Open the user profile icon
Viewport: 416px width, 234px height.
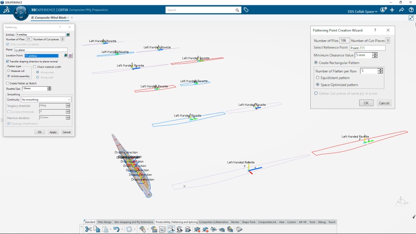[x=383, y=10]
